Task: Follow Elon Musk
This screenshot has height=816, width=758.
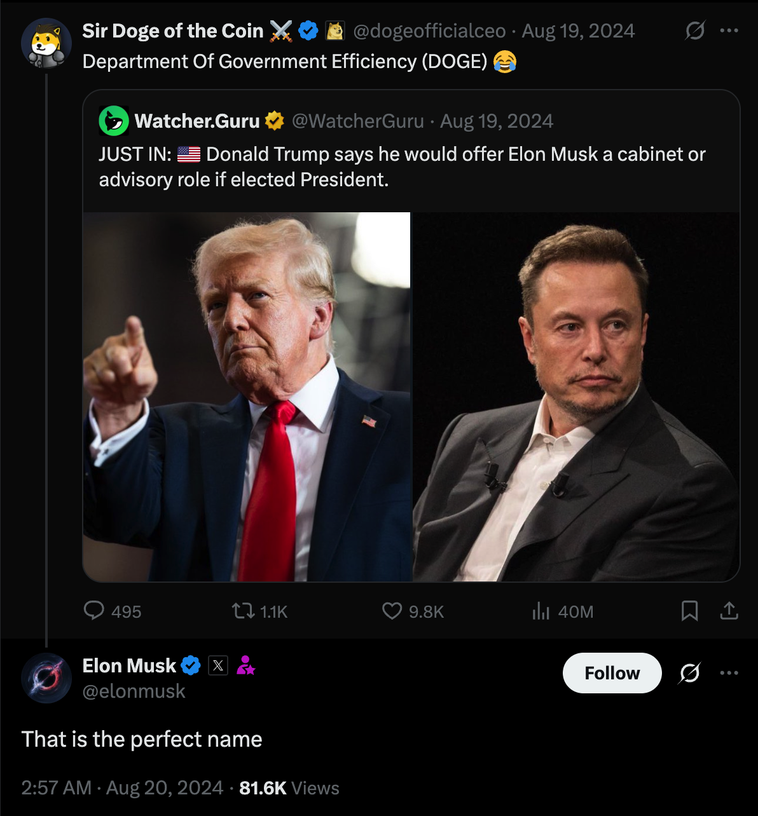Action: tap(612, 673)
